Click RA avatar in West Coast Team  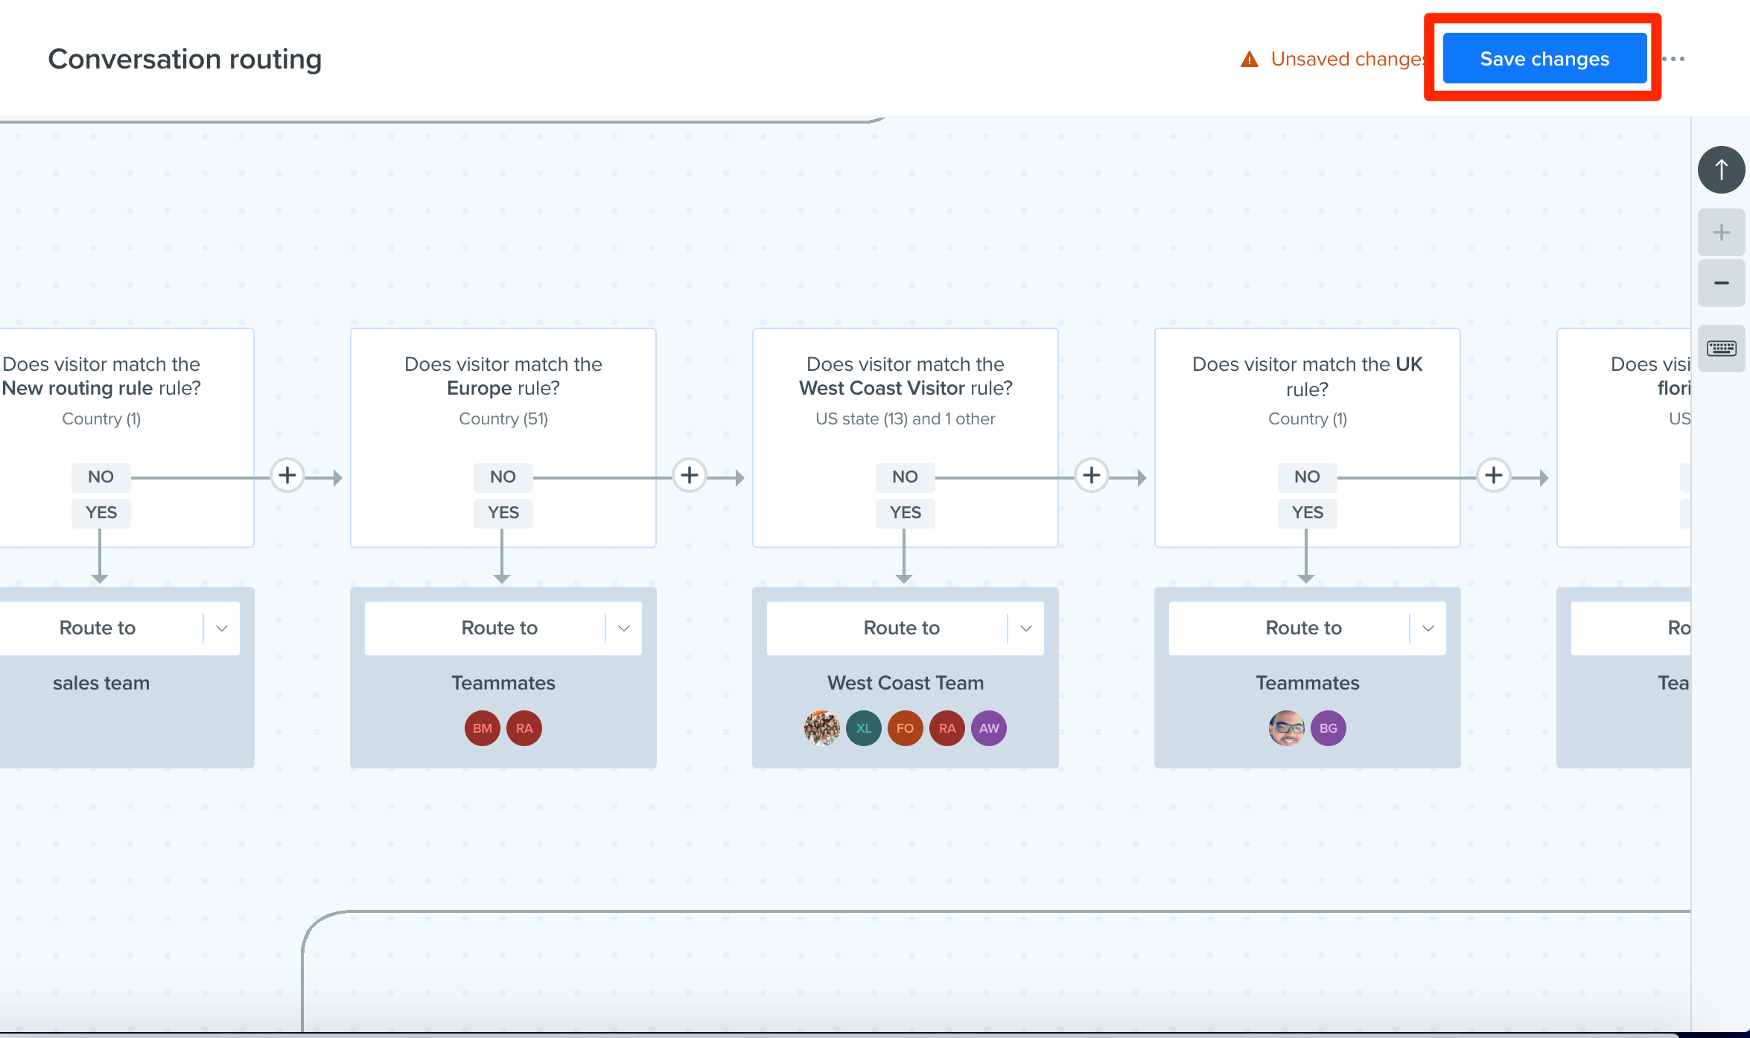(x=947, y=728)
